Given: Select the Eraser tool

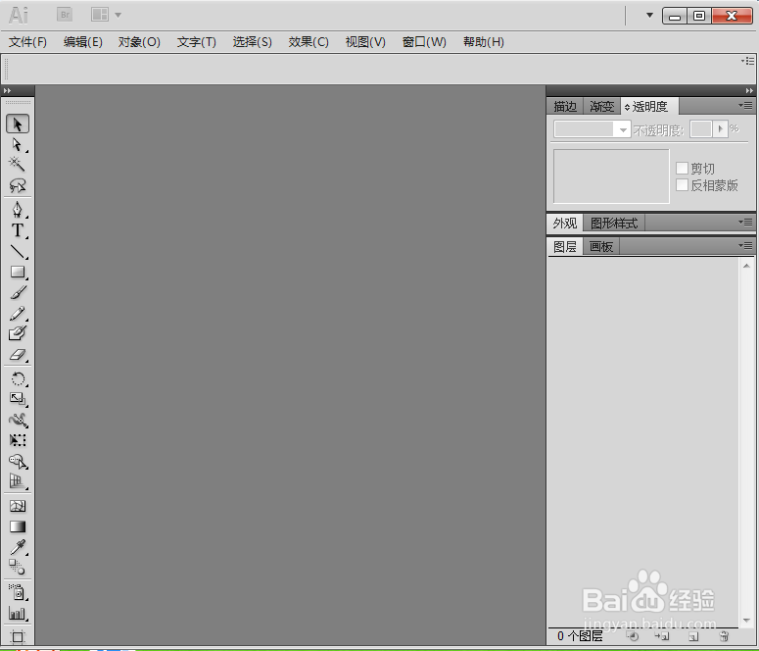Looking at the screenshot, I should click(18, 355).
